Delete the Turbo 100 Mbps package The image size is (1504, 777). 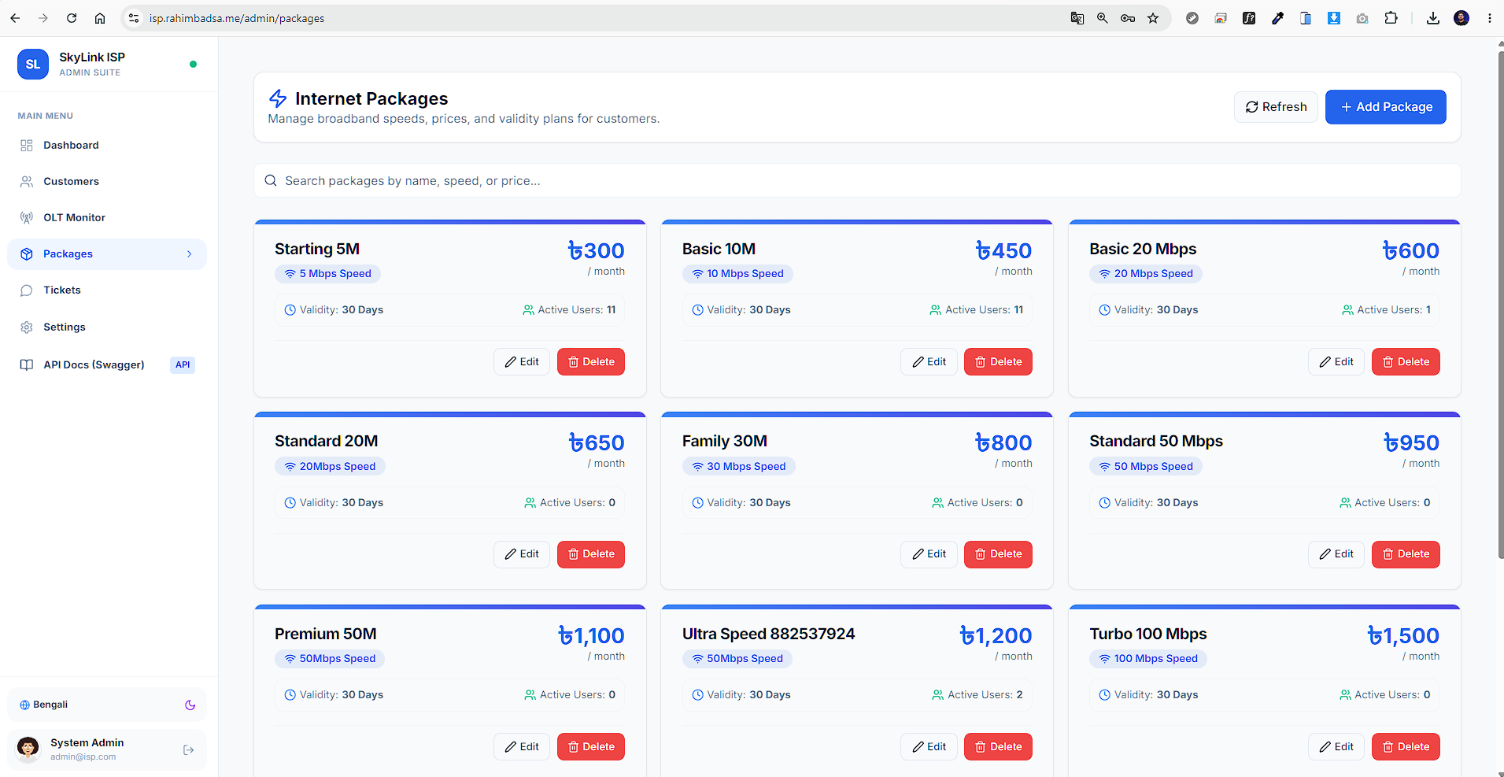tap(1406, 747)
